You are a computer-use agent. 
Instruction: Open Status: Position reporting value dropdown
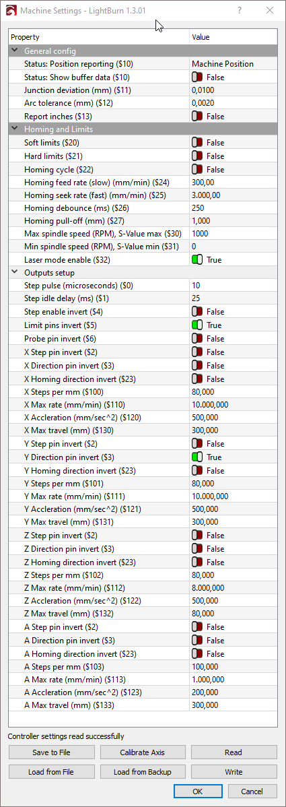point(233,64)
